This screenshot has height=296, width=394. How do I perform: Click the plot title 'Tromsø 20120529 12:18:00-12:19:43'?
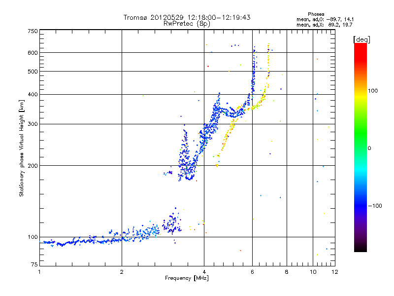pos(187,17)
